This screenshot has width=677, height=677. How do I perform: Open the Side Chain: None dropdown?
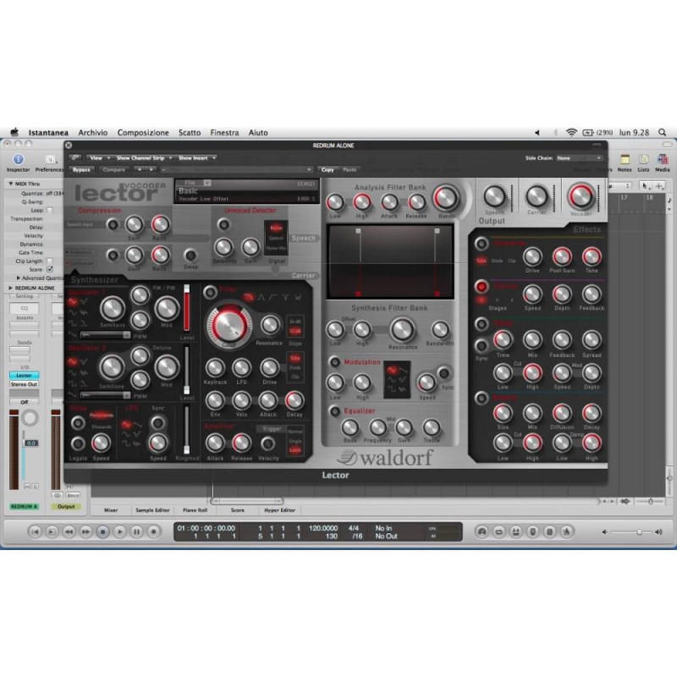[x=580, y=158]
